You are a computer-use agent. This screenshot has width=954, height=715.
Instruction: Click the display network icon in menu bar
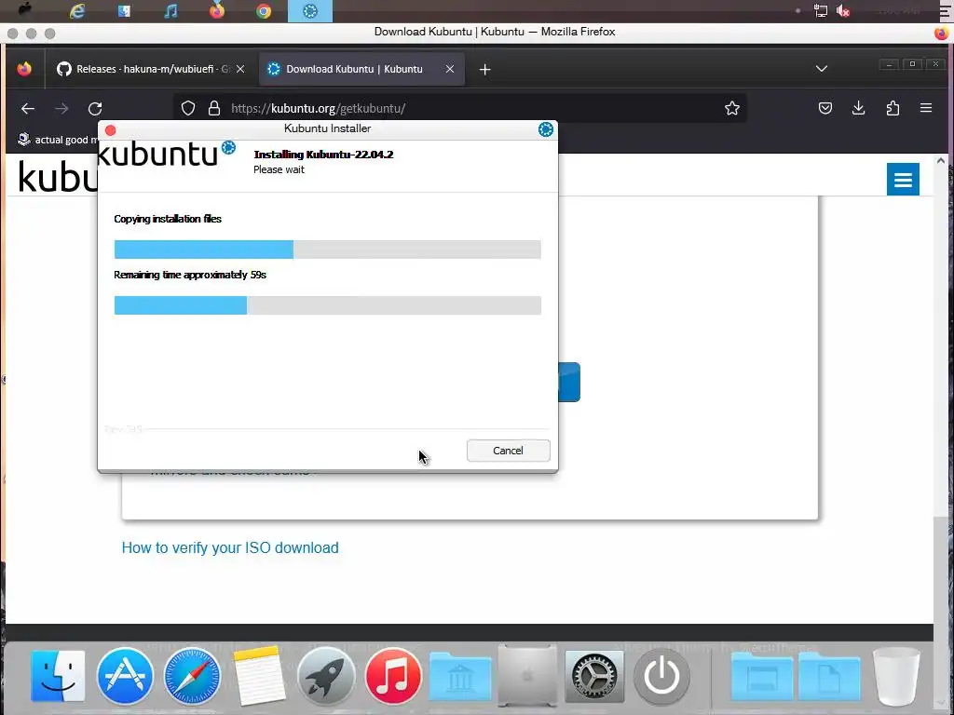820,11
